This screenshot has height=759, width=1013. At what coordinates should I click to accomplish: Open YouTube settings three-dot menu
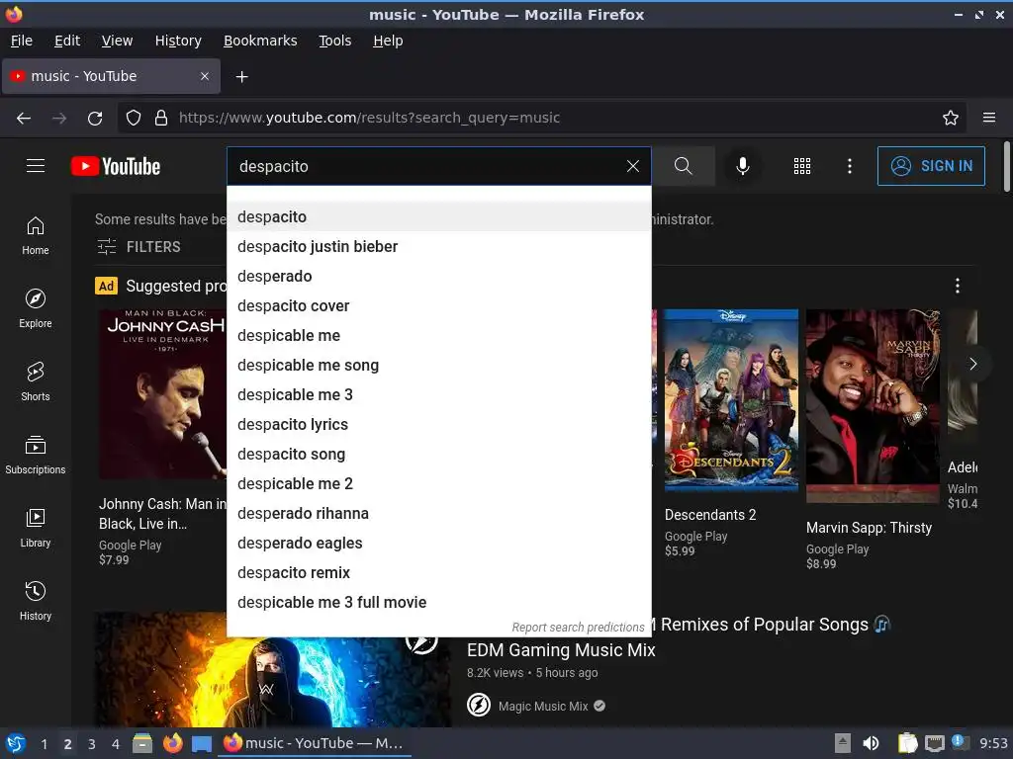click(x=850, y=166)
